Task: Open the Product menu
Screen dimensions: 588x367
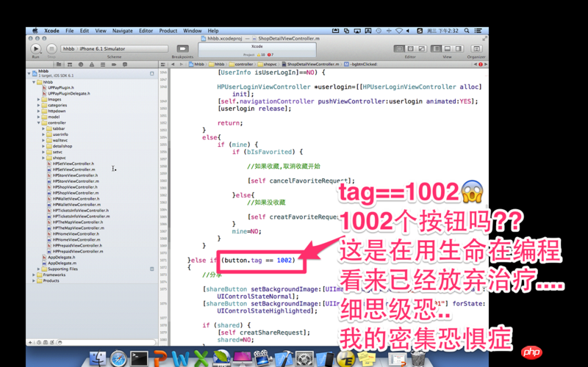Action: [168, 31]
